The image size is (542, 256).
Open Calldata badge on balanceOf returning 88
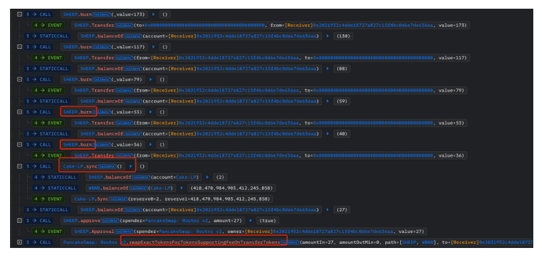pos(133,68)
